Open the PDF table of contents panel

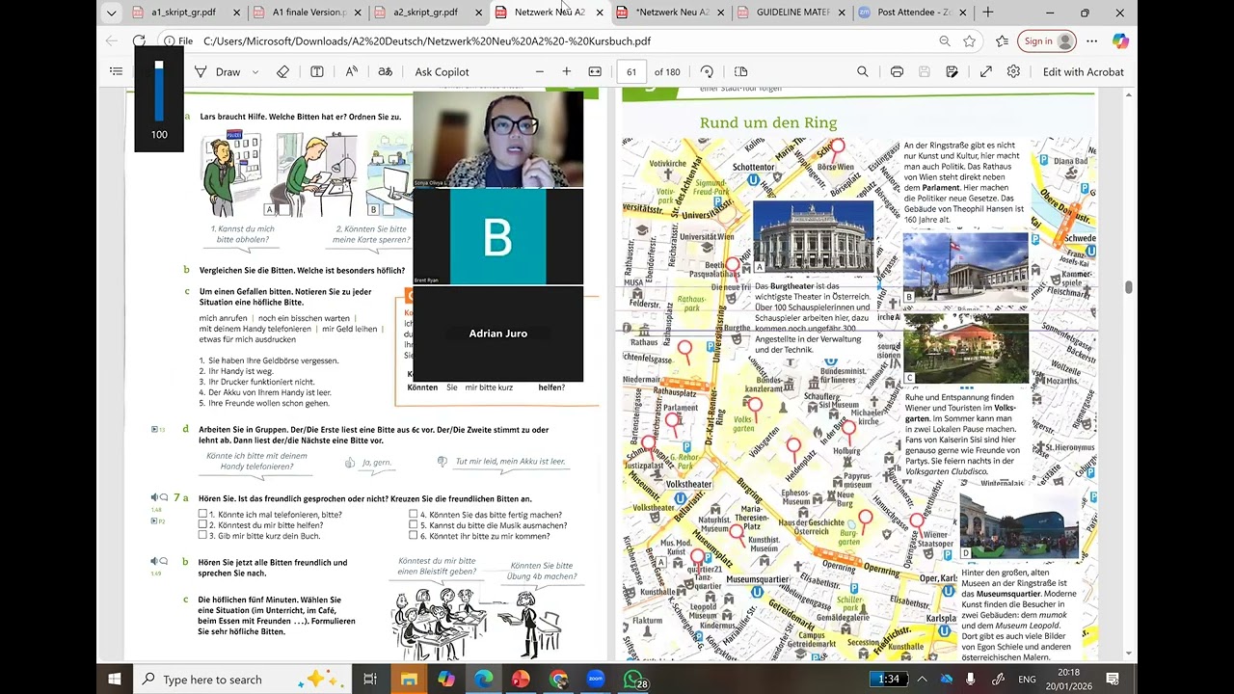(116, 71)
